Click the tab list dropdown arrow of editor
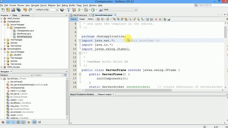This screenshot has height=128, width=228. pos(225,15)
